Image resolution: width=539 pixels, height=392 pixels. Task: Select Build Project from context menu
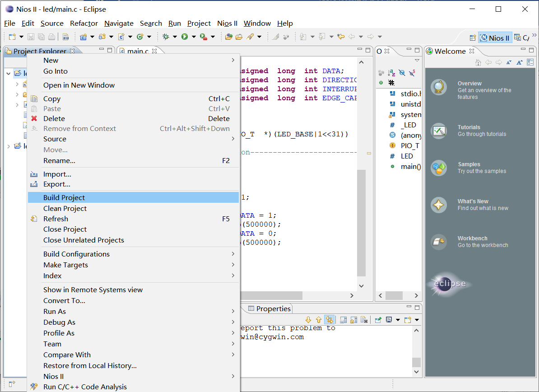[64, 197]
